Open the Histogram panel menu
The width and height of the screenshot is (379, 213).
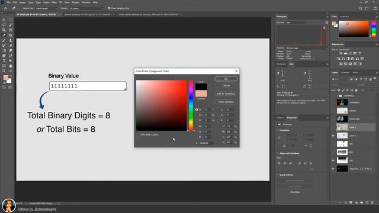[327, 17]
